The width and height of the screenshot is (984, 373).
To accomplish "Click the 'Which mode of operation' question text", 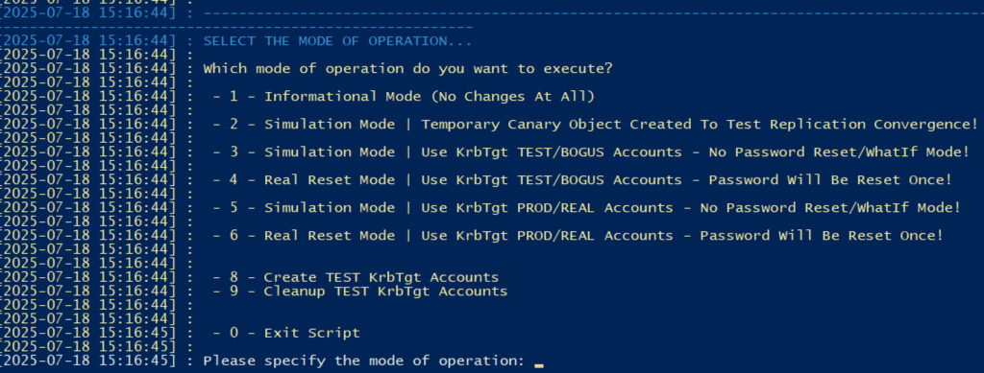I will click(407, 69).
